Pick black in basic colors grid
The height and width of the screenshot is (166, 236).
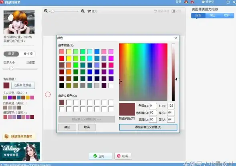click(x=62, y=86)
